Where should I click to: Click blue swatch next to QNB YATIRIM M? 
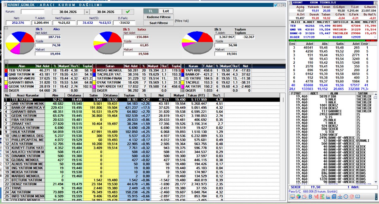pyautogui.click(x=6, y=74)
